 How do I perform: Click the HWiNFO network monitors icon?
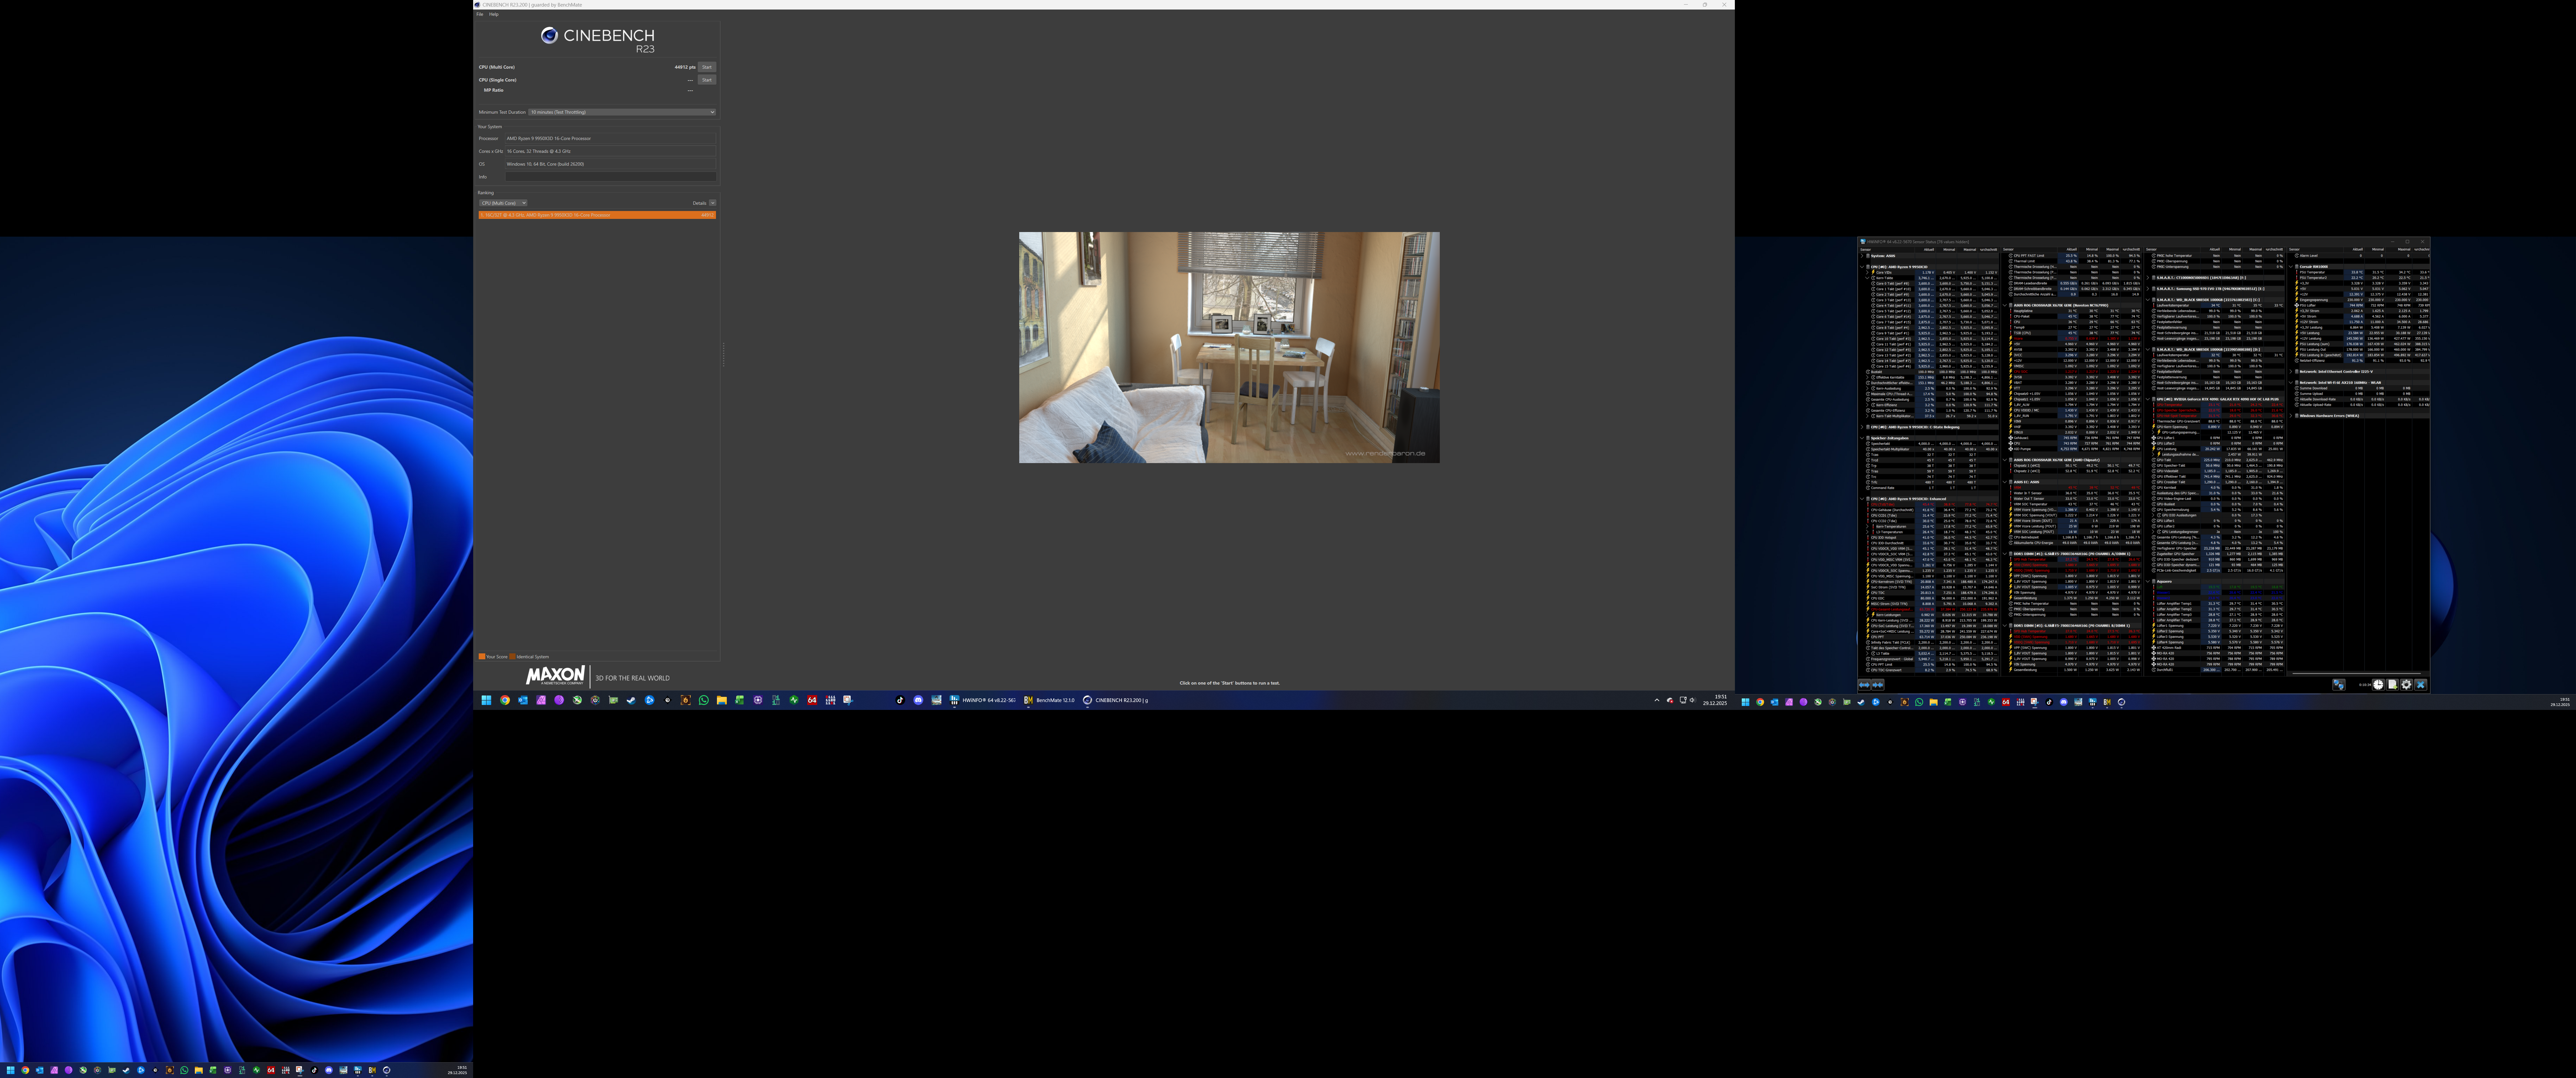coord(2339,685)
